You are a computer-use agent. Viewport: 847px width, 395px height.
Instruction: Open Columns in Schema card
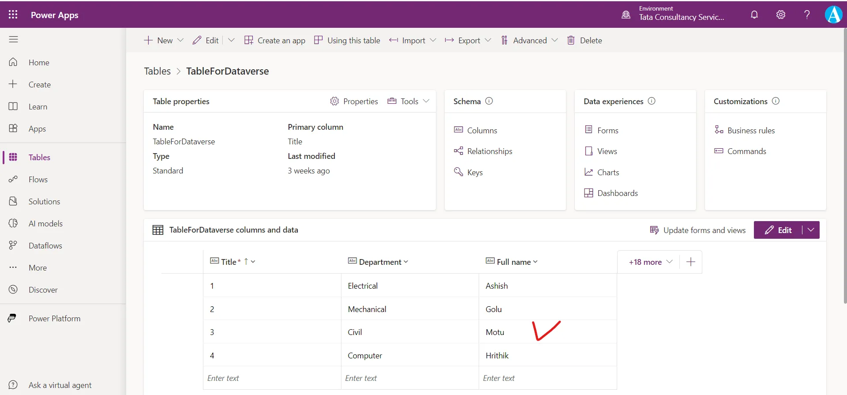476,130
